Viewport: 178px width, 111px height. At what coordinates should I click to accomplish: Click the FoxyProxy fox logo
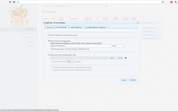pyautogui.click(x=19, y=16)
